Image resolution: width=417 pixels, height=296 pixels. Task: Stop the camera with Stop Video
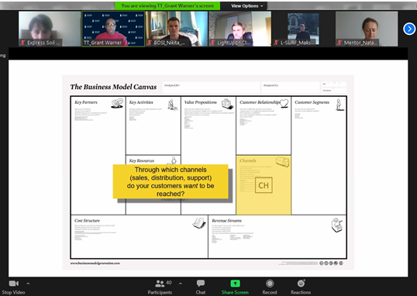point(13,287)
